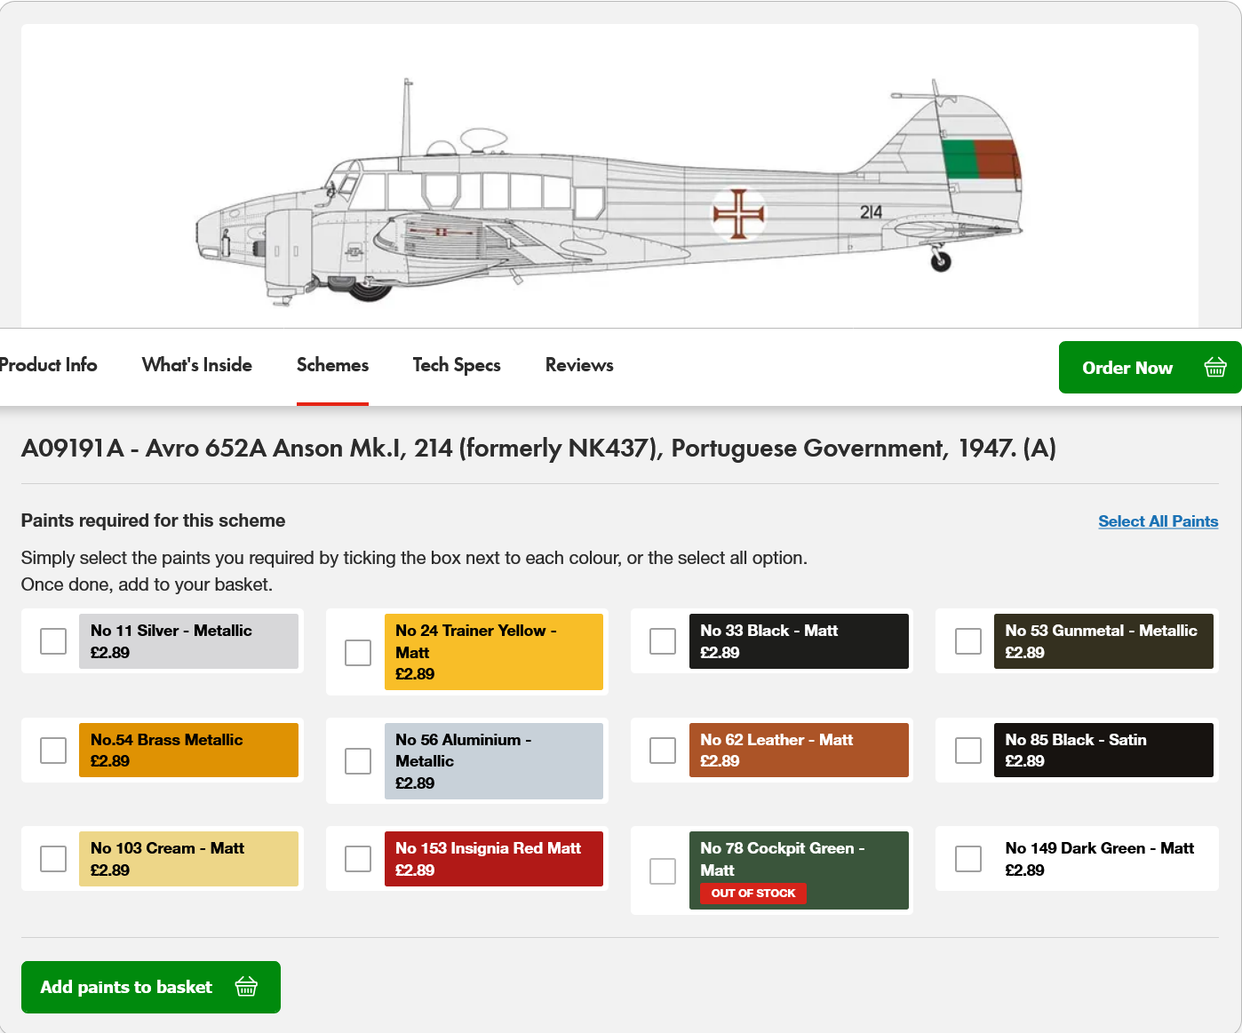Click the No 149 Dark Green - Matt label
This screenshot has width=1242, height=1033.
click(1100, 848)
